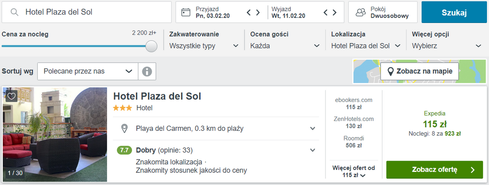This screenshot has width=489, height=185.
Task: Click the search magnifier icon
Action: tap(14, 12)
